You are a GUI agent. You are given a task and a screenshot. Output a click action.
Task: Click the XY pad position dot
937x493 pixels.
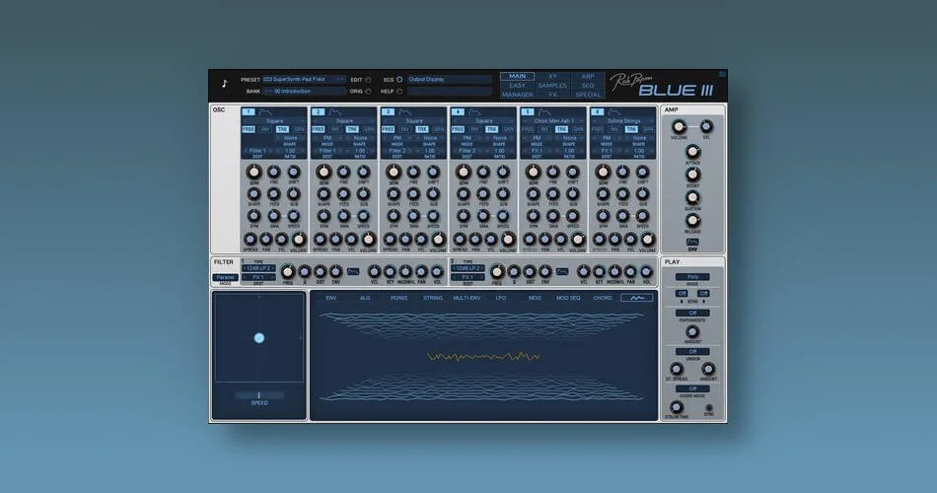point(259,338)
